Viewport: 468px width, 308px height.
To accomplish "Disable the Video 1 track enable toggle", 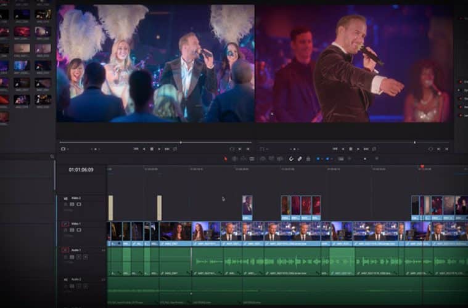I will 78,230.
